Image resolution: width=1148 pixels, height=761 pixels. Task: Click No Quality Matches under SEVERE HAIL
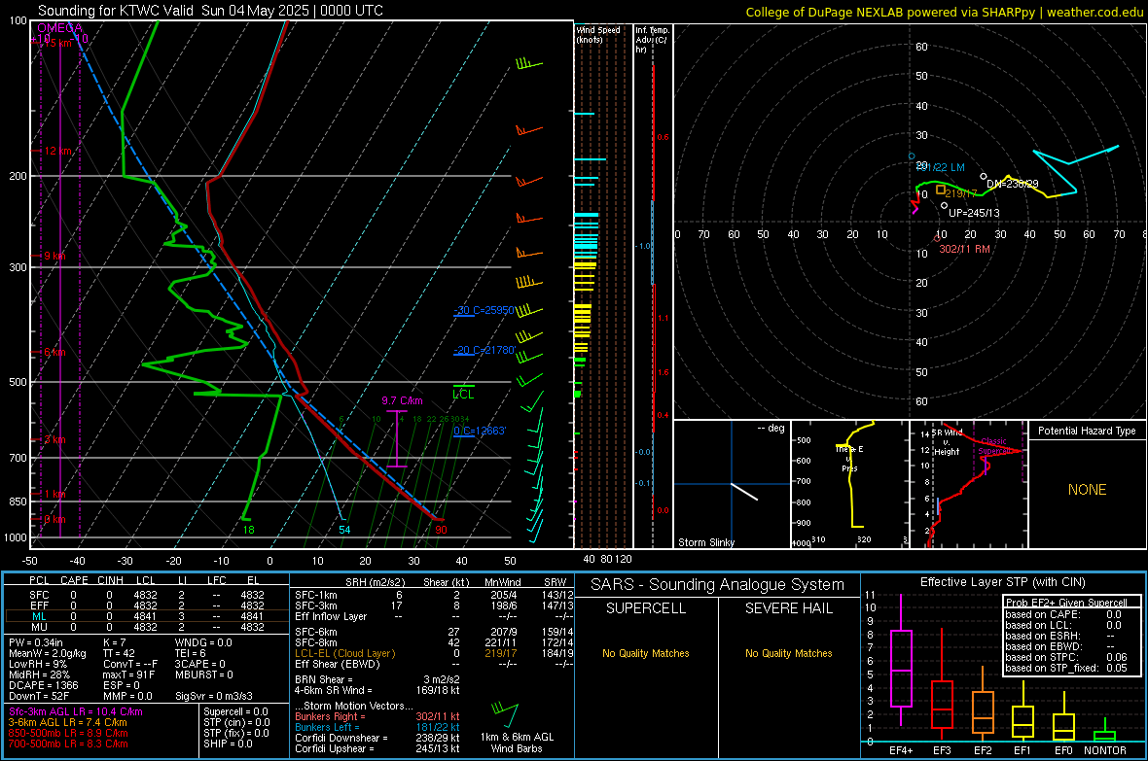tap(788, 653)
